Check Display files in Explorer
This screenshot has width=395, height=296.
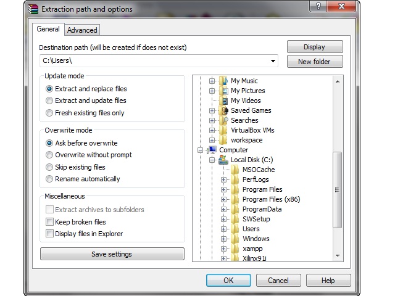(50, 234)
